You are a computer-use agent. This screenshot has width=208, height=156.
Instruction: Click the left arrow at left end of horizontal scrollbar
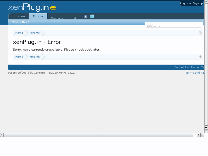2,135
